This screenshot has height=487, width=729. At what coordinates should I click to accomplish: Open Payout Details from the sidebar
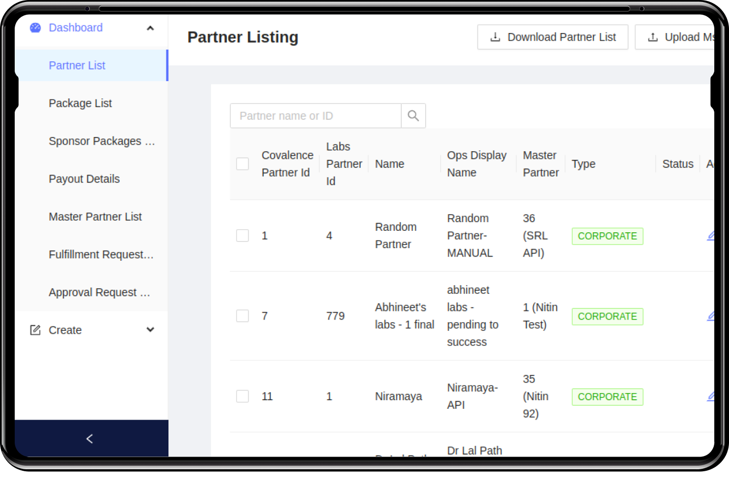(x=84, y=179)
